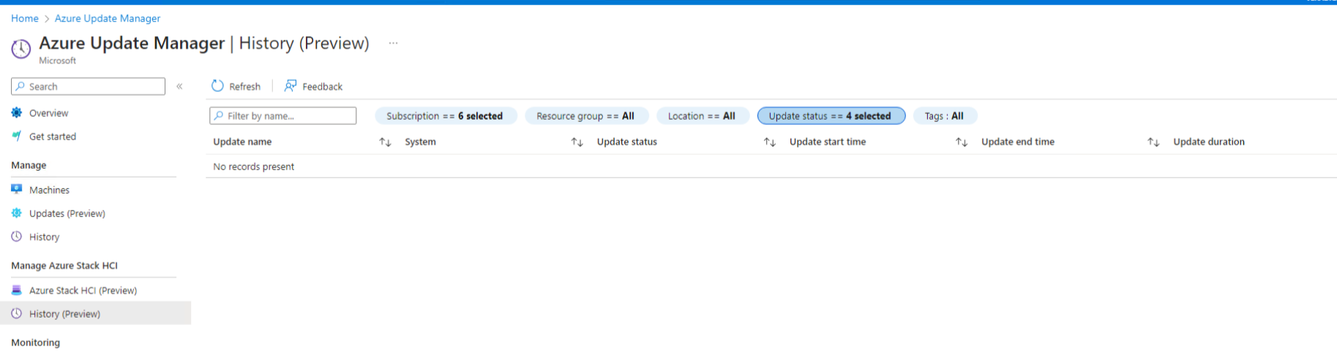
Task: Click the Feedback person icon
Action: (291, 85)
